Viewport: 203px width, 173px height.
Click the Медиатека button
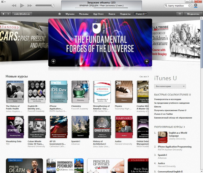click(193, 14)
